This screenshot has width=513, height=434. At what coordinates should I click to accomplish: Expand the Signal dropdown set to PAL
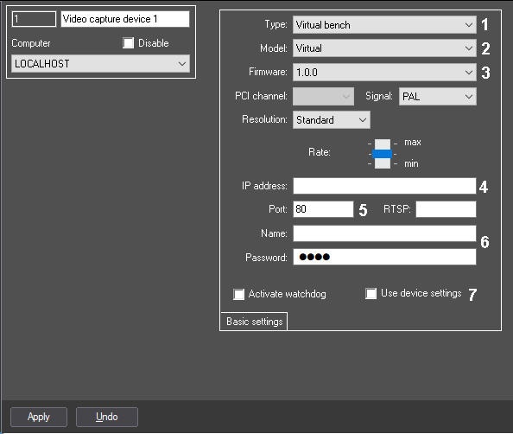[437, 97]
